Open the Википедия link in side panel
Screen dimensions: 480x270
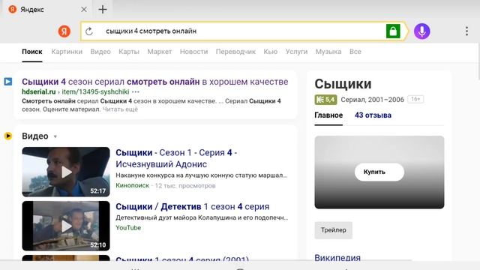pyautogui.click(x=337, y=257)
